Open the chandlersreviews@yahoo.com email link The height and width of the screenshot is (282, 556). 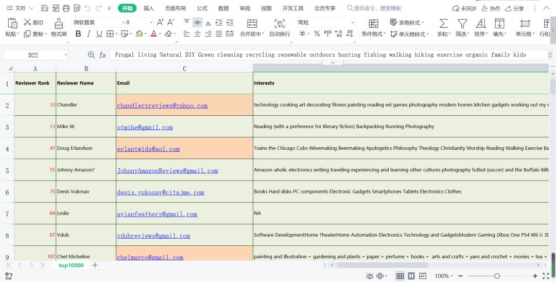click(x=162, y=105)
